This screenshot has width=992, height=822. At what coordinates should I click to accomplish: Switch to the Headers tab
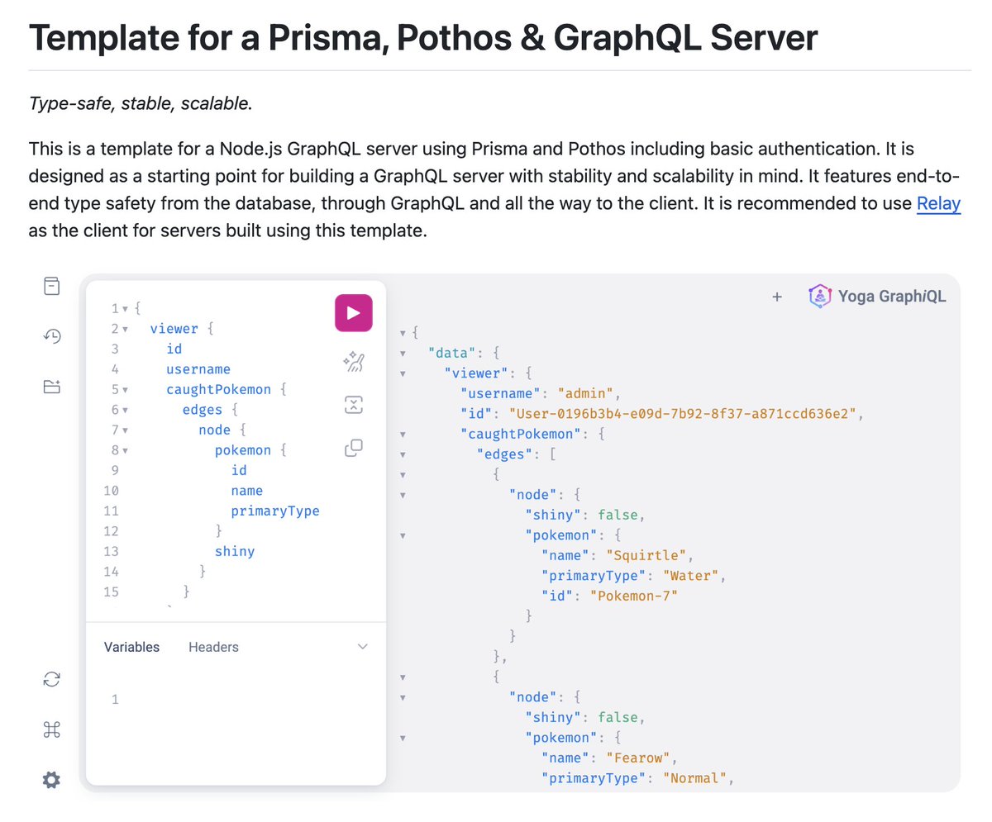click(x=213, y=647)
